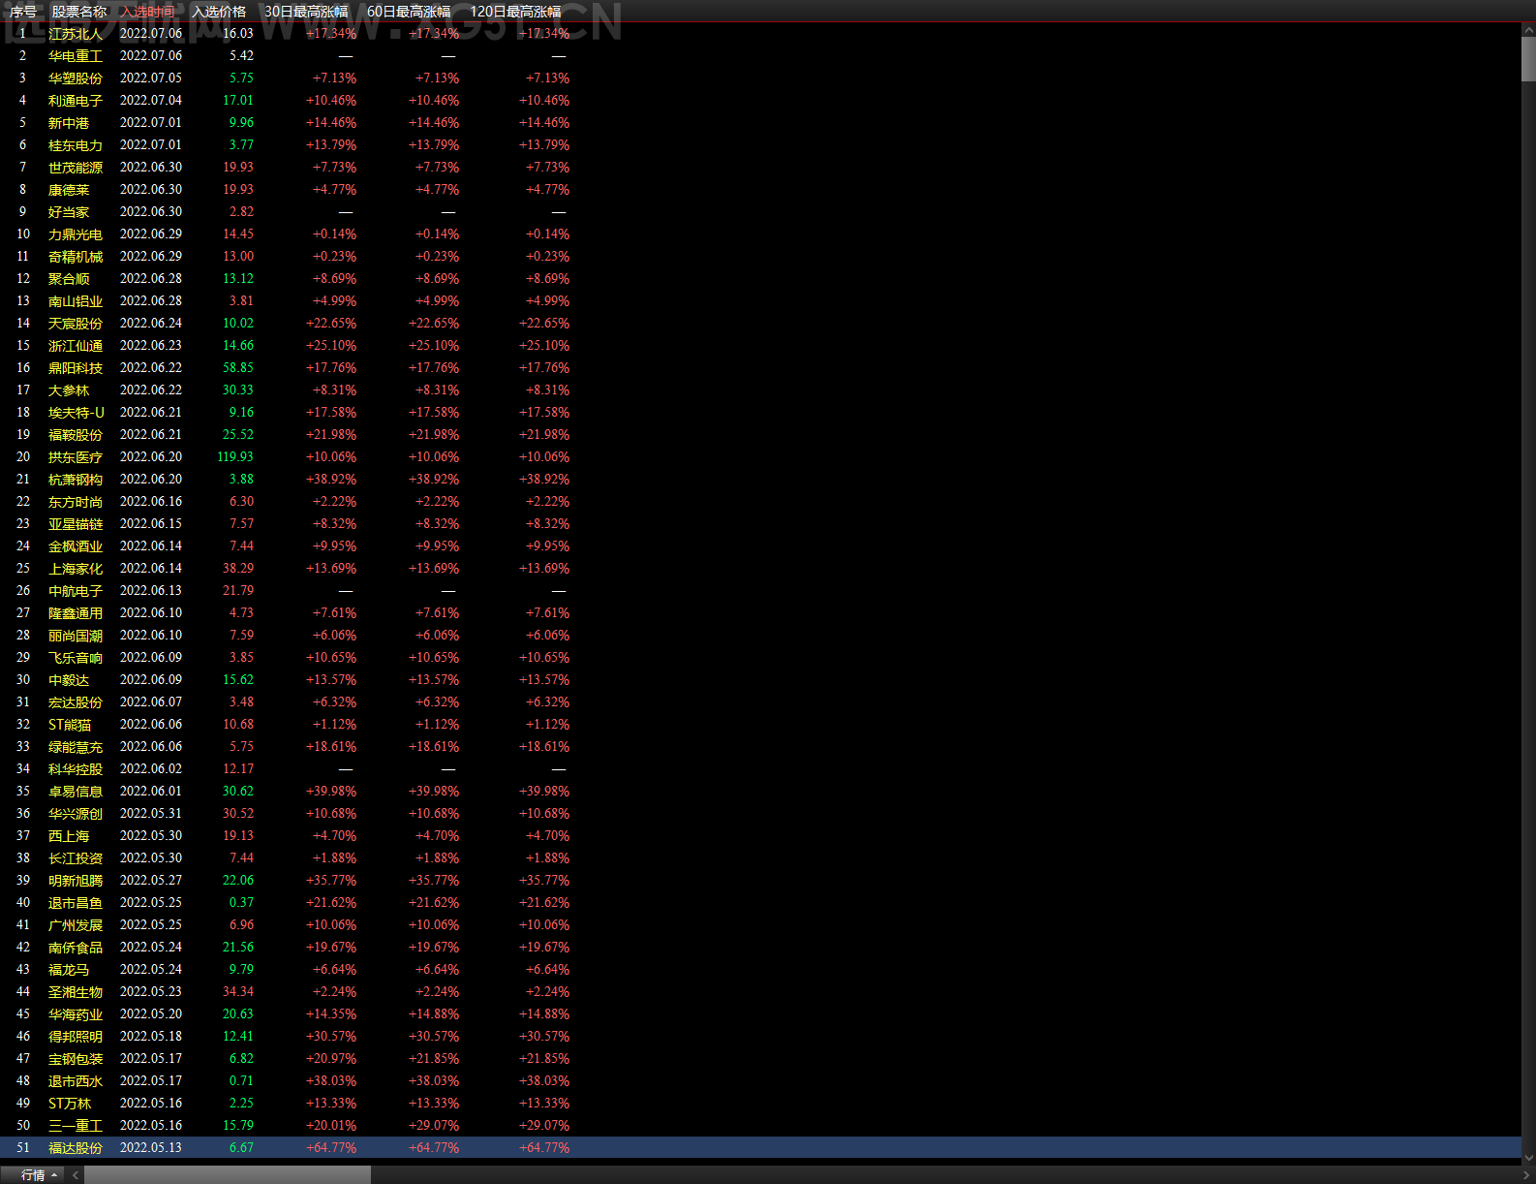Click the horizontal scrollbar thumb

228,1175
